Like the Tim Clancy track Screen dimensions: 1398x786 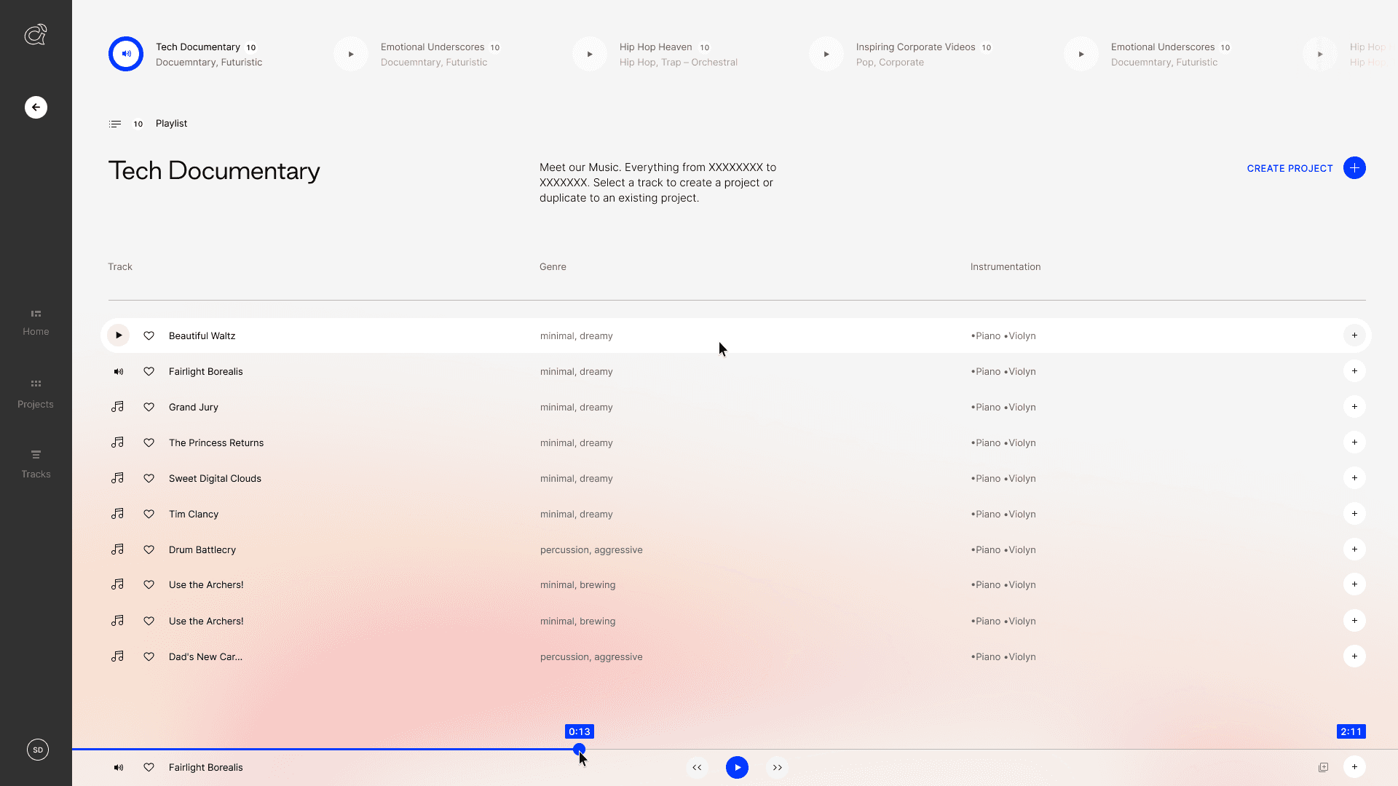click(x=149, y=515)
